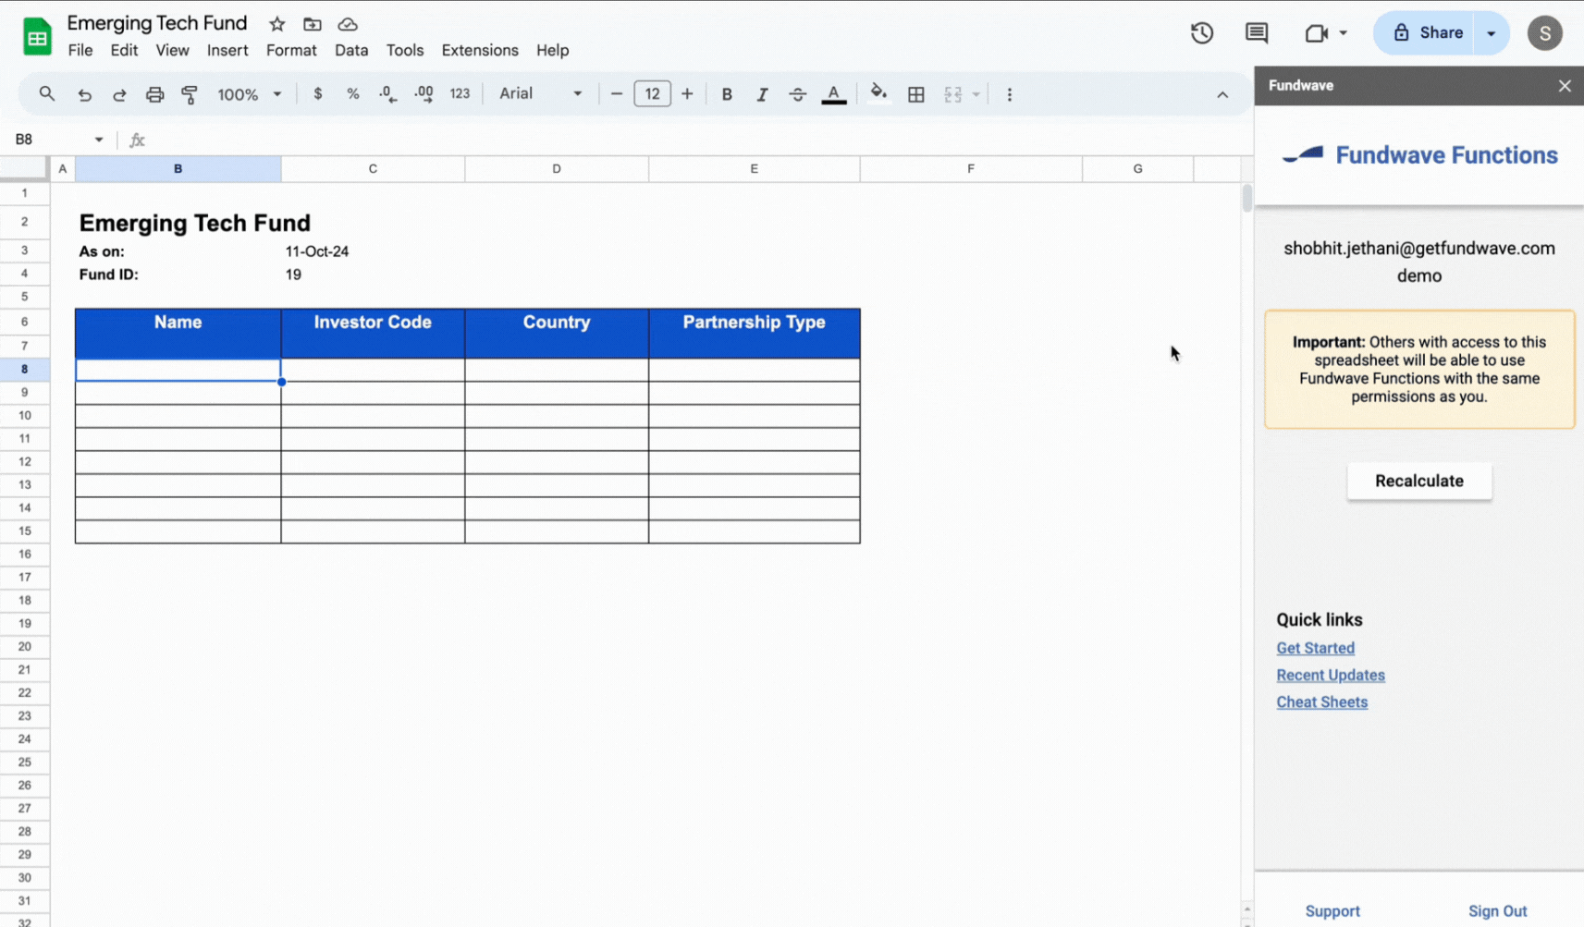Increase font size with plus
Screen dimensions: 1584x927
pos(687,94)
